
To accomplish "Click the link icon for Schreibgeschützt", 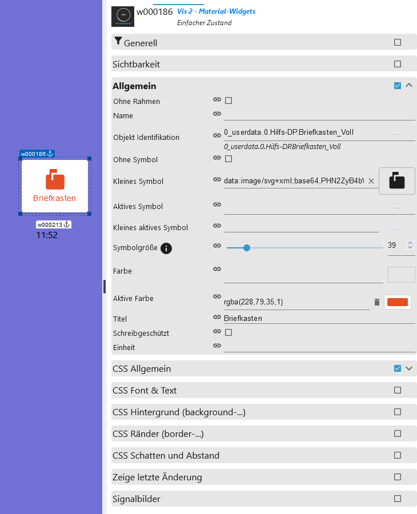I will [217, 331].
